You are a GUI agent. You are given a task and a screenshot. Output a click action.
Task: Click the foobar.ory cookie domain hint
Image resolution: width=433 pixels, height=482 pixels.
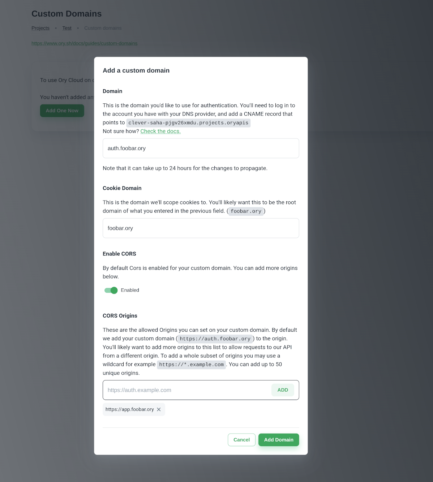click(246, 211)
